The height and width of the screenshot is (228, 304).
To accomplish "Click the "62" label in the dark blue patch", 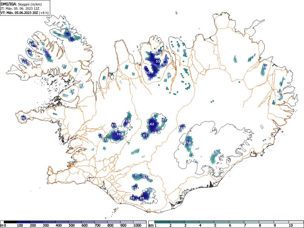I will tap(152, 124).
